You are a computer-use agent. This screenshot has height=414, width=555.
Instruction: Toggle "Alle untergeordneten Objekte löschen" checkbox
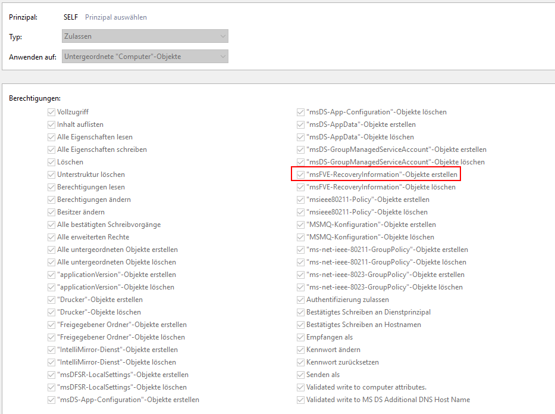click(51, 262)
